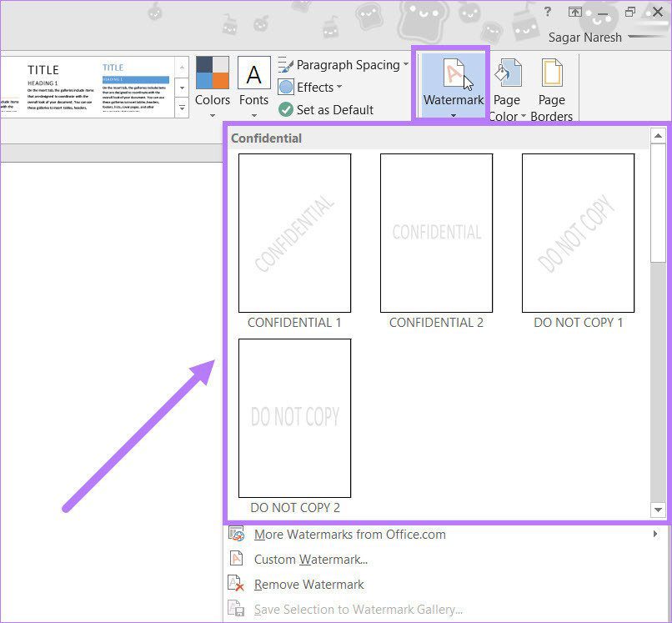The image size is (672, 623).
Task: Click the Colors theme palette icon
Action: 212,73
